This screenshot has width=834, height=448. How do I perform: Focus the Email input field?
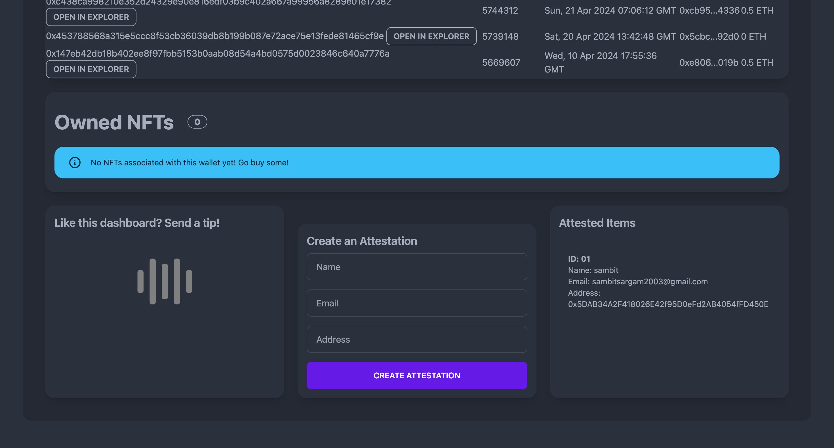[x=417, y=303]
